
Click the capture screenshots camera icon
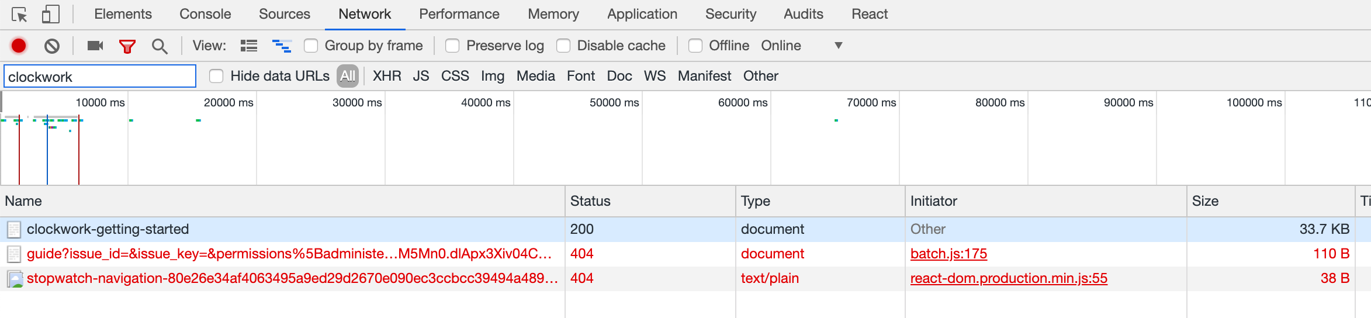95,46
